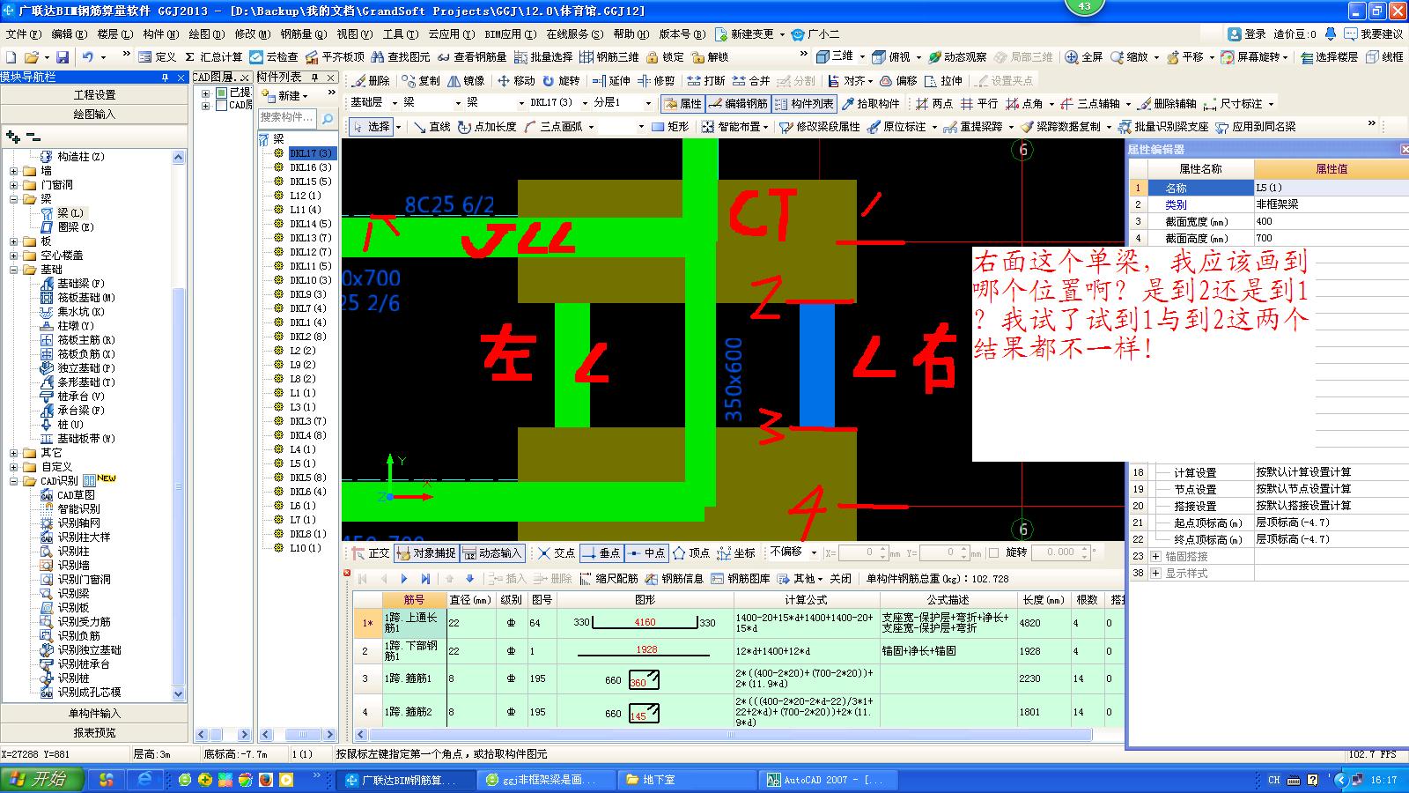Toggle 中点 midpoint snap
Image resolution: width=1409 pixels, height=793 pixels.
point(646,553)
